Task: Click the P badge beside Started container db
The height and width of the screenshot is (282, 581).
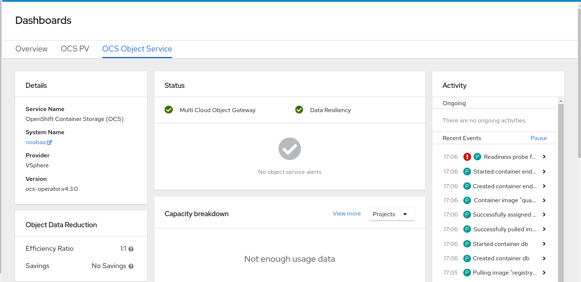Action: click(x=467, y=244)
